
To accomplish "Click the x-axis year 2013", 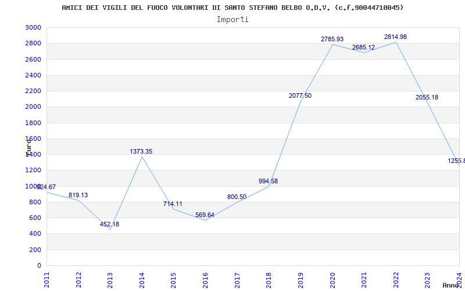I will (110, 280).
